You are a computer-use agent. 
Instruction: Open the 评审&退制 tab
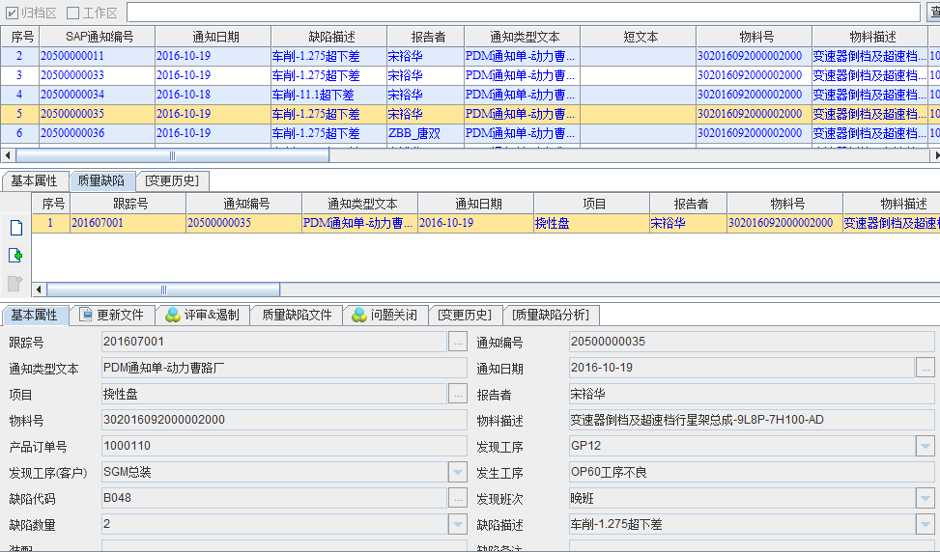coord(202,315)
